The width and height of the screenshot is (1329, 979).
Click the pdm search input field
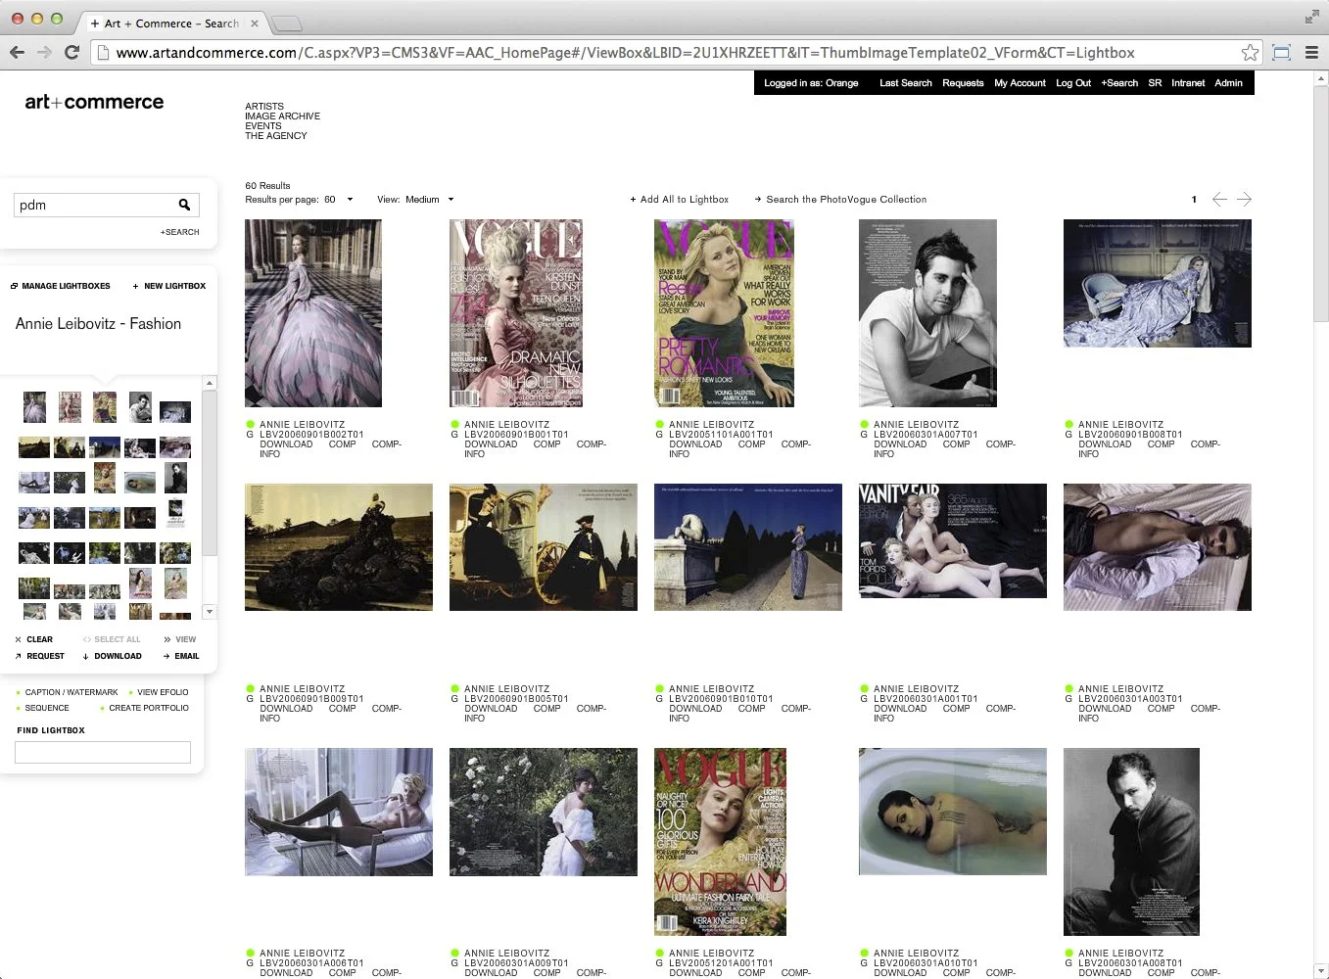[95, 205]
